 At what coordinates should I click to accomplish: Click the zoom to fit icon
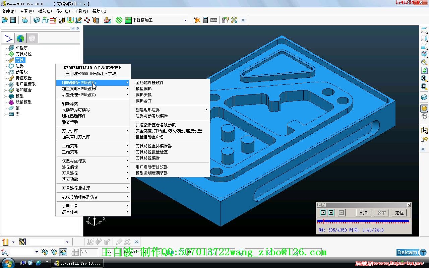[x=424, y=78]
